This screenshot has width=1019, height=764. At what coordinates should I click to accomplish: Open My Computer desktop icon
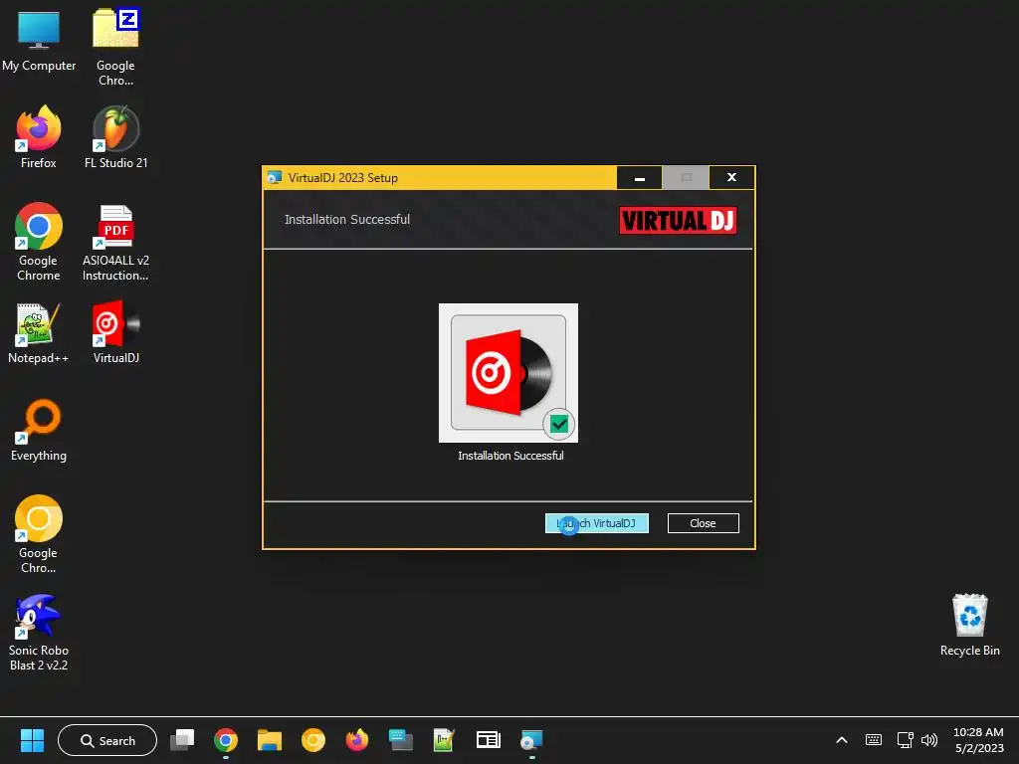tap(39, 42)
